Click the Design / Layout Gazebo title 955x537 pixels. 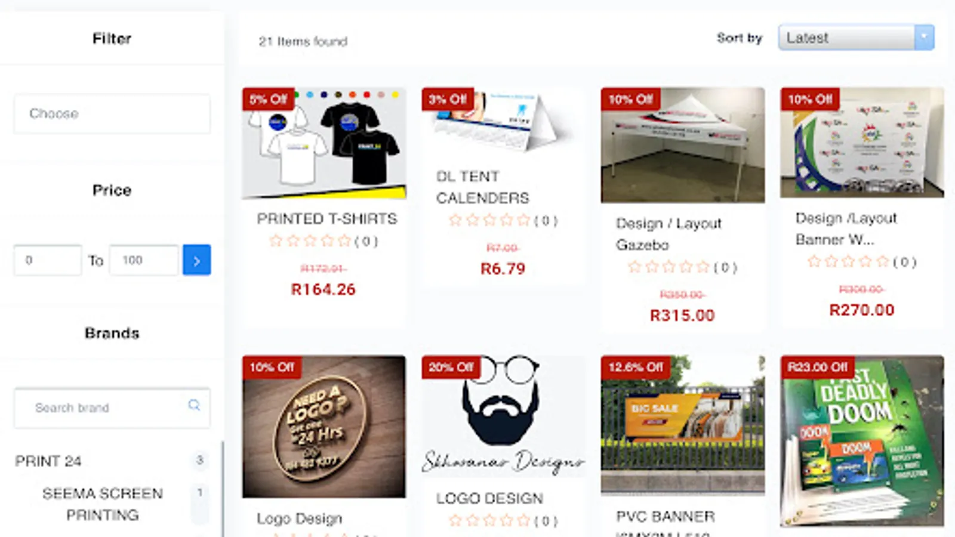coord(668,234)
